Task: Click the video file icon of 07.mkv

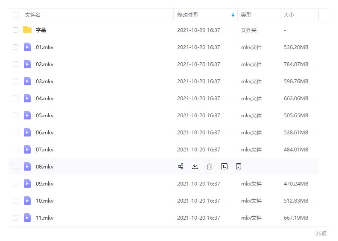Action: click(27, 149)
